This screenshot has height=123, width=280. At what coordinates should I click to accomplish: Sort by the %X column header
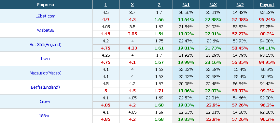coord(213,5)
